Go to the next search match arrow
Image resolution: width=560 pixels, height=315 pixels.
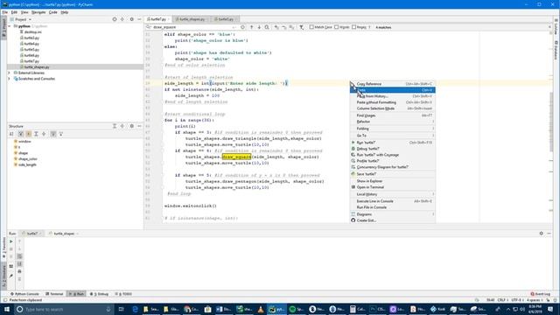click(x=259, y=27)
